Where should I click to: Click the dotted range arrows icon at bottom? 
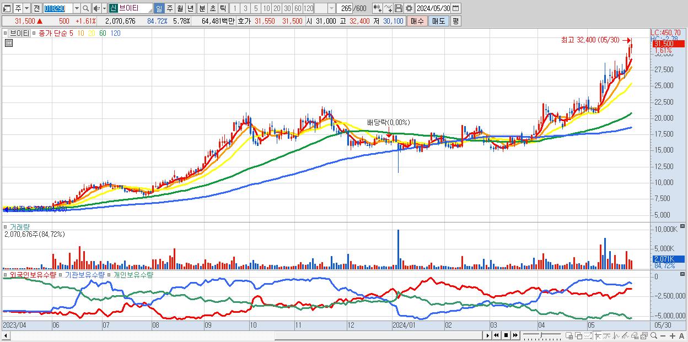click(x=588, y=336)
